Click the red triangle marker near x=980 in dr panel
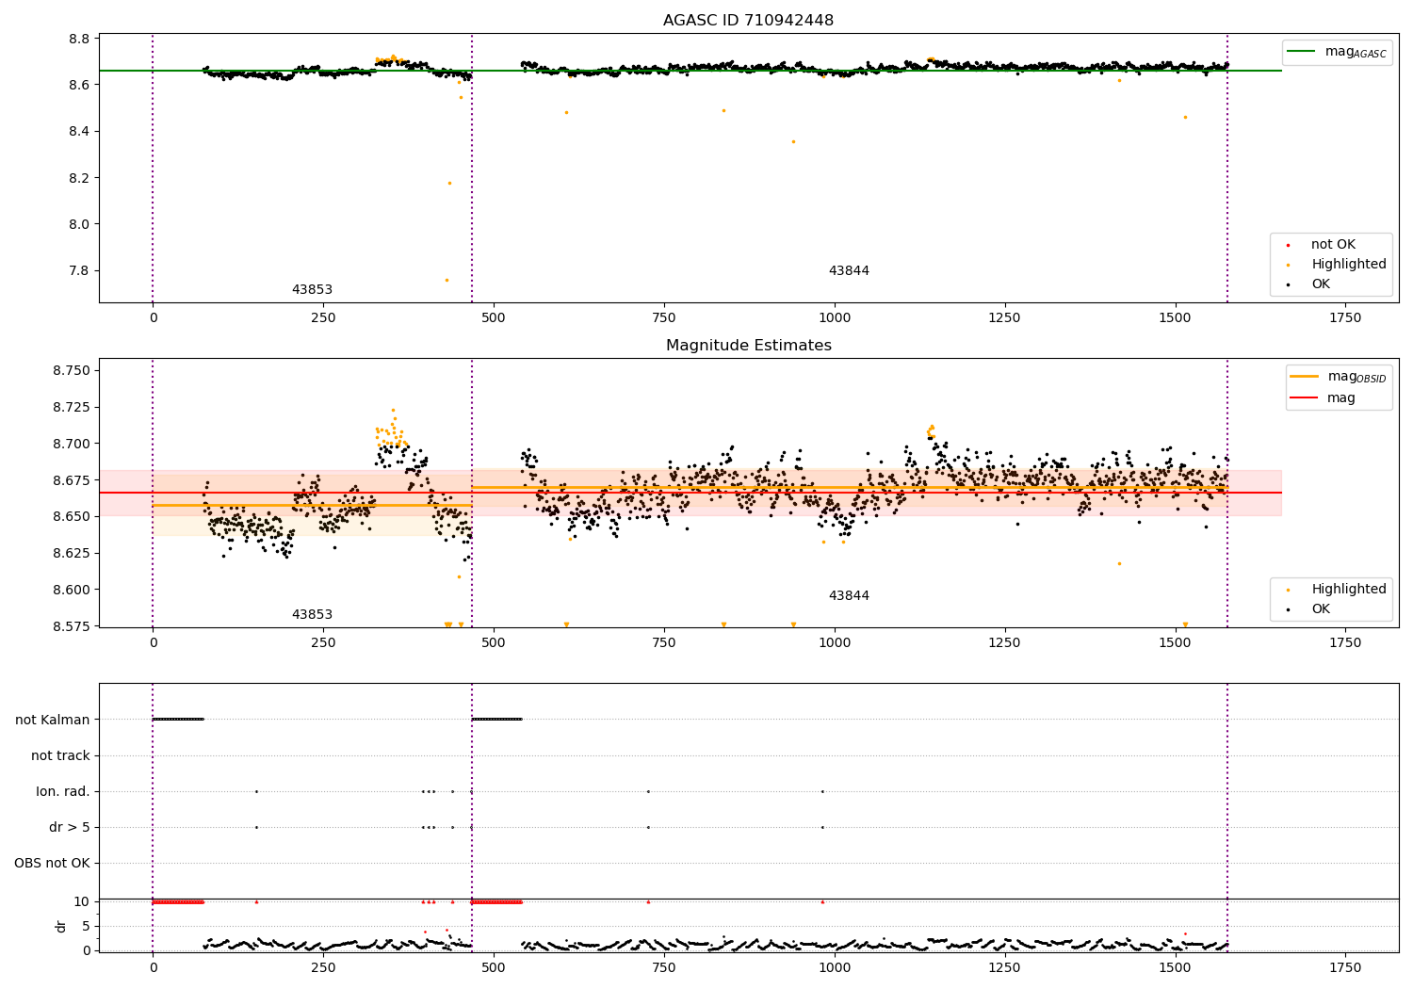Viewport: 1413px width, 989px height. pyautogui.click(x=822, y=901)
